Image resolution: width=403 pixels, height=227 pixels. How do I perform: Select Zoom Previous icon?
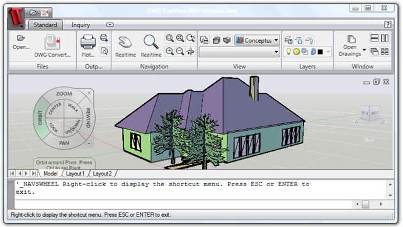(x=190, y=38)
